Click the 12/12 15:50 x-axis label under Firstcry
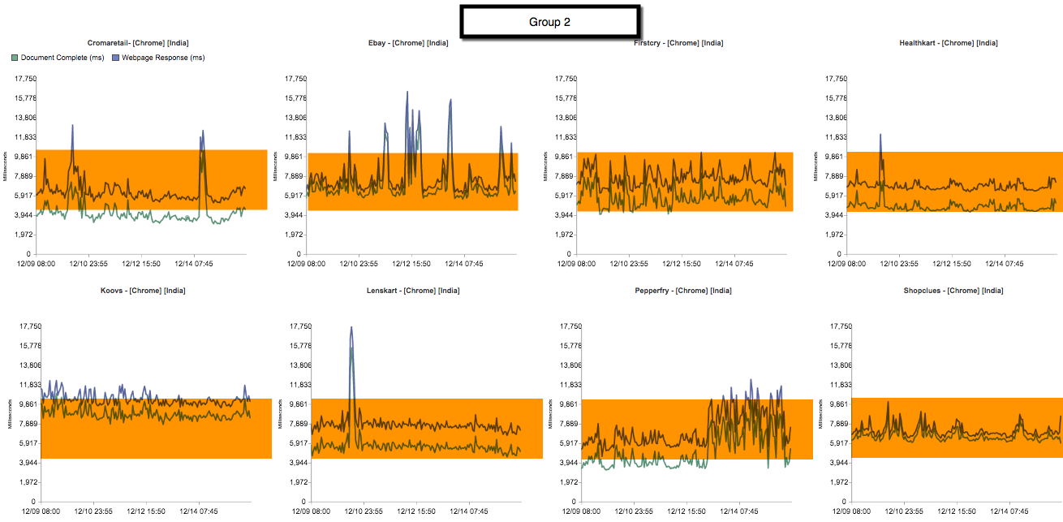Image resolution: width=1063 pixels, height=522 pixels. click(682, 264)
